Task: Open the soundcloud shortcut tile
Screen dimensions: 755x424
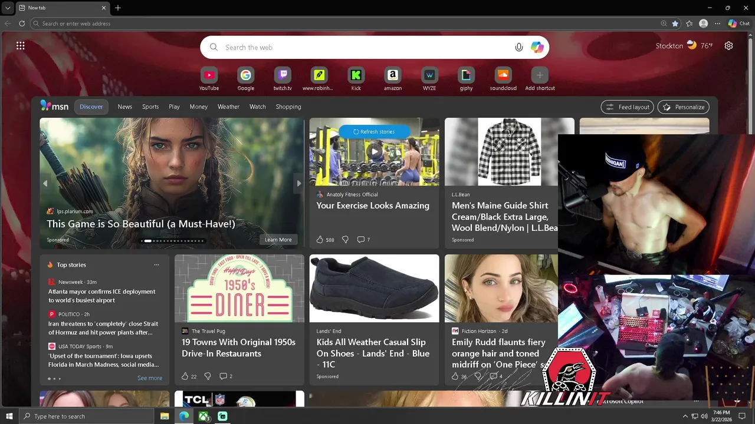Action: click(x=503, y=75)
